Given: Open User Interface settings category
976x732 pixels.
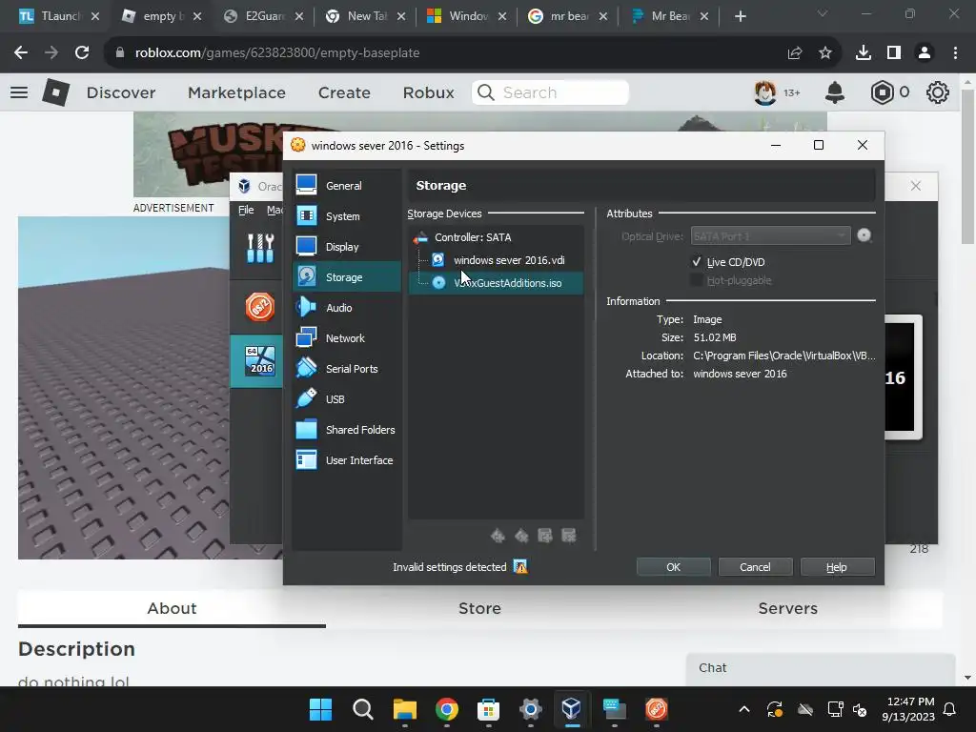Looking at the screenshot, I should (x=346, y=460).
